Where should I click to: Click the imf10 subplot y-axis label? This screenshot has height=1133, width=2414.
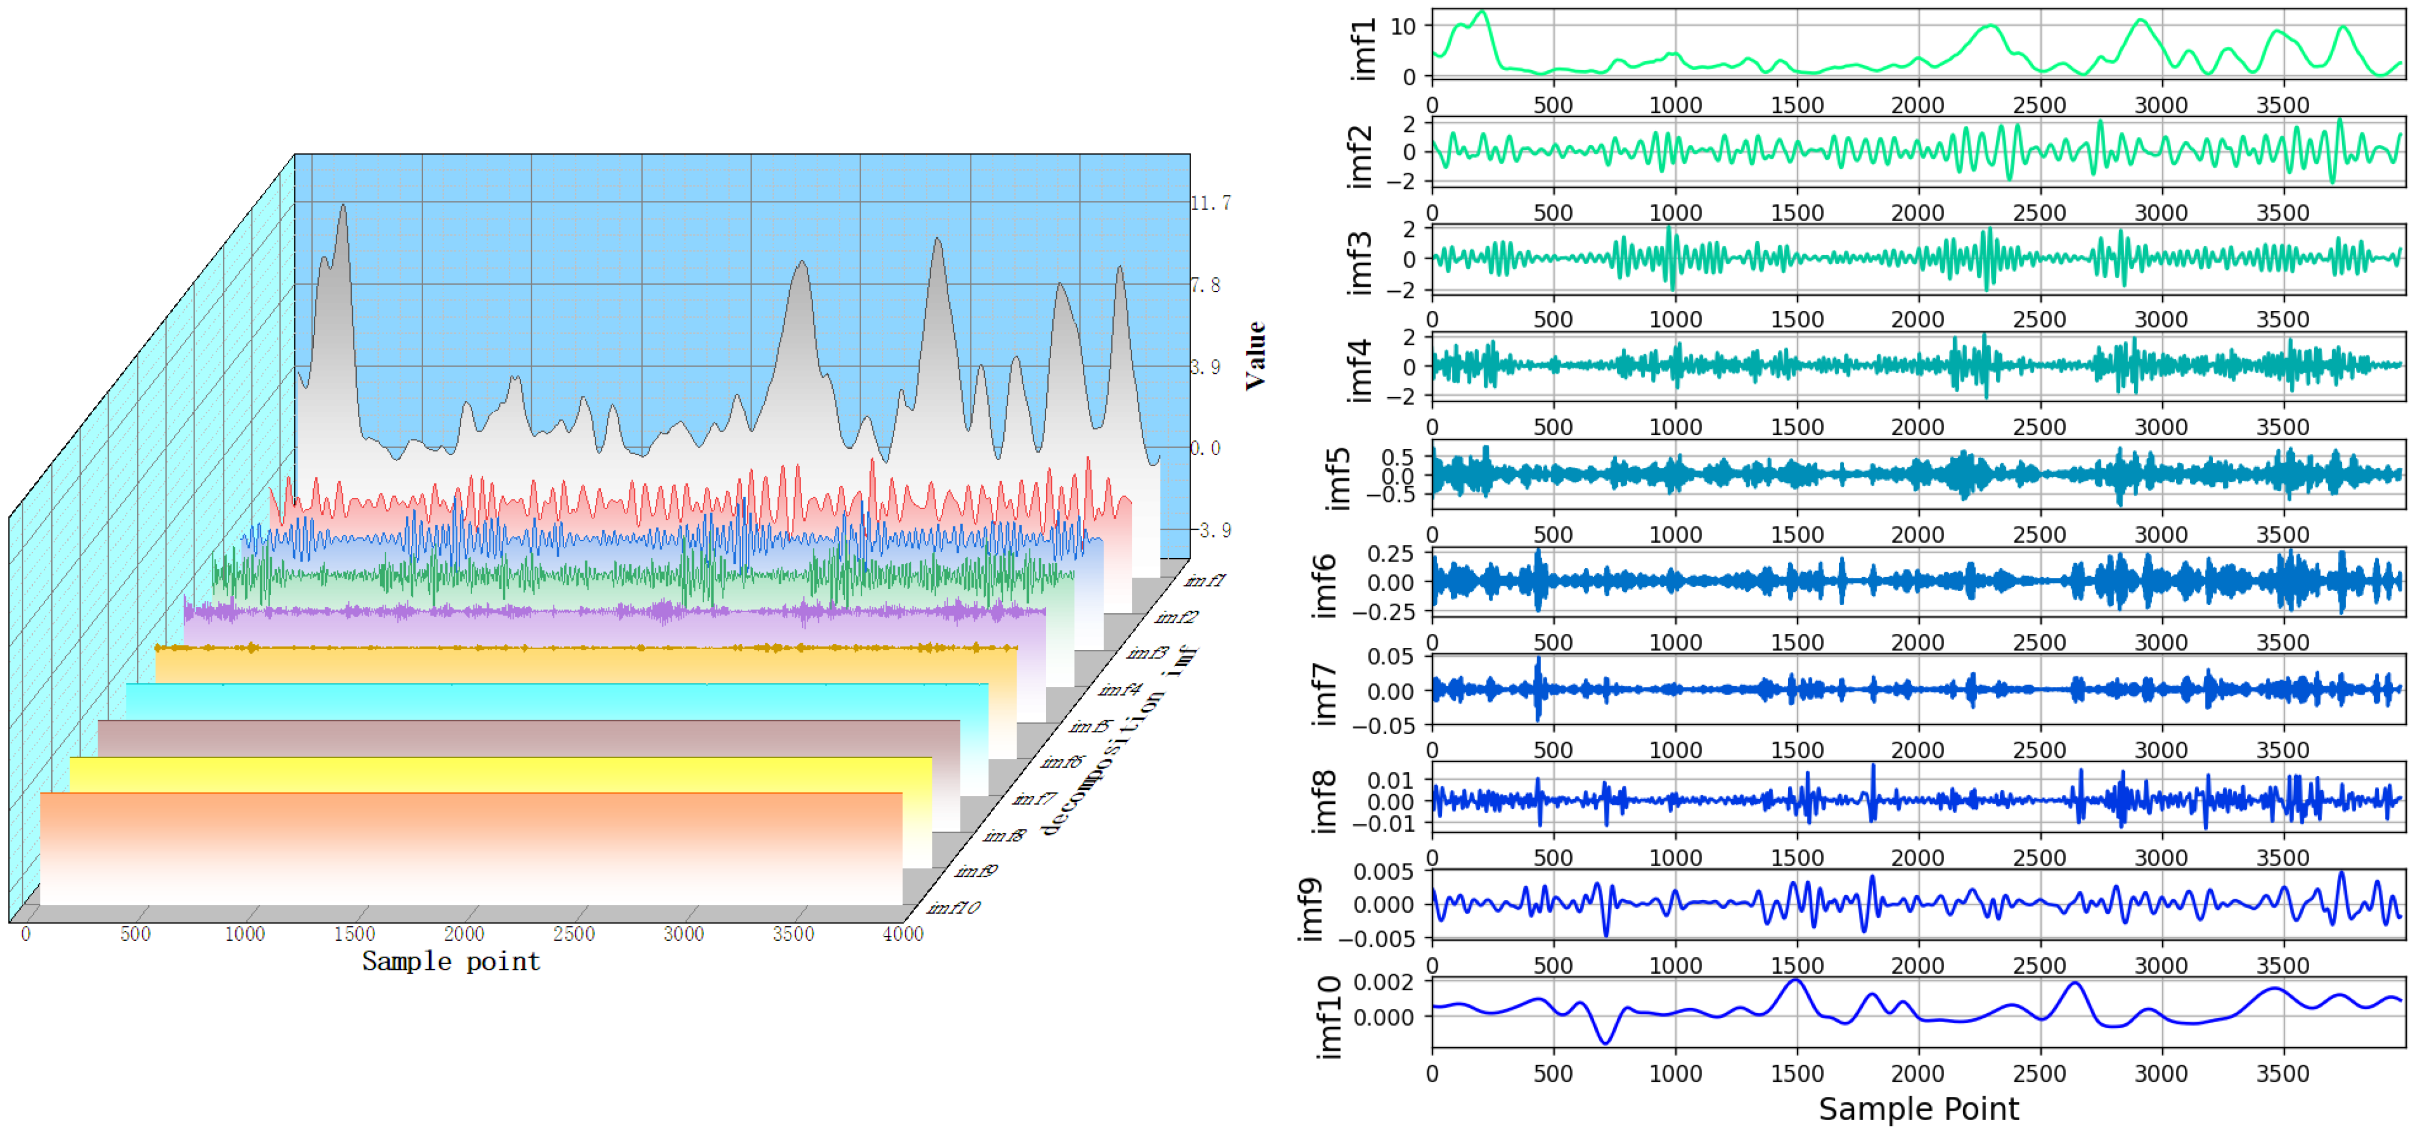coord(1329,1018)
